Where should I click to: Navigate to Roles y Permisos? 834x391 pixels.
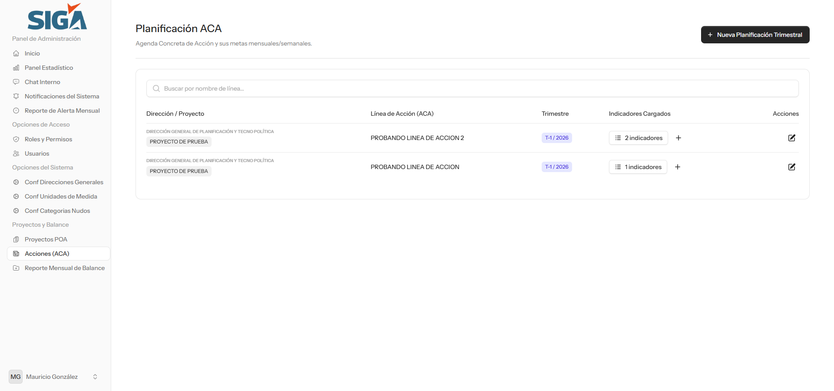tap(48, 139)
